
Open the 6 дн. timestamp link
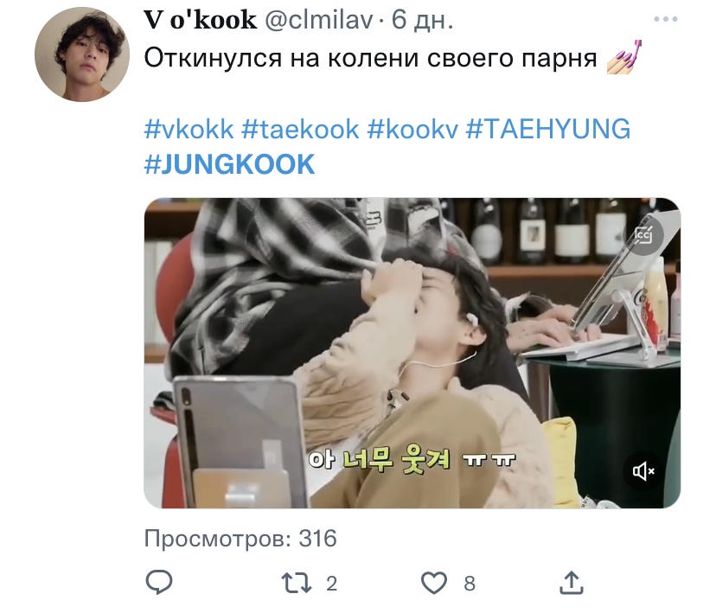point(422,21)
